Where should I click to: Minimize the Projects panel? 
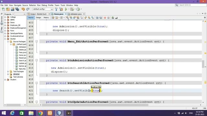coord(25,14)
